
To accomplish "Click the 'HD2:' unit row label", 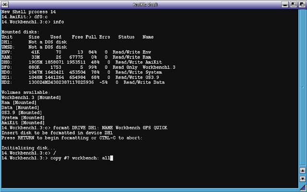I will 7,82.
